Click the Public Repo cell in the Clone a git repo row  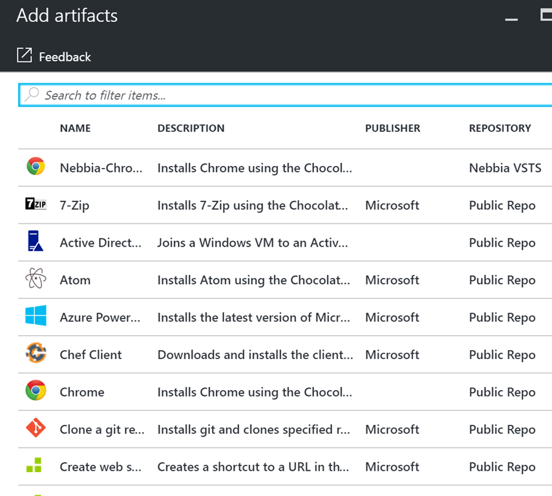tap(502, 430)
